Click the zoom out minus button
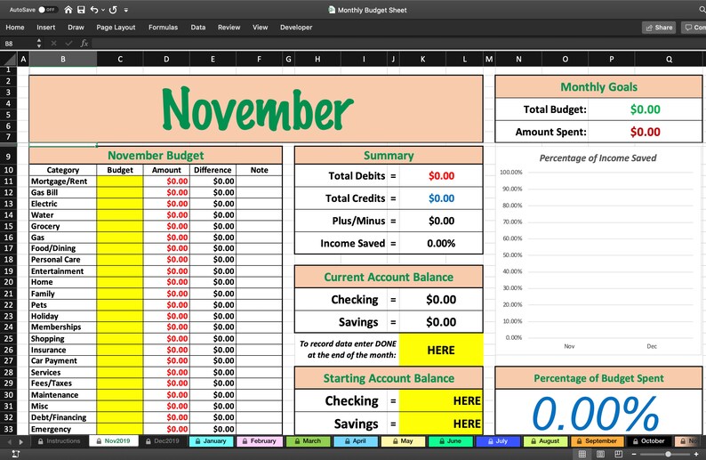 (634, 454)
